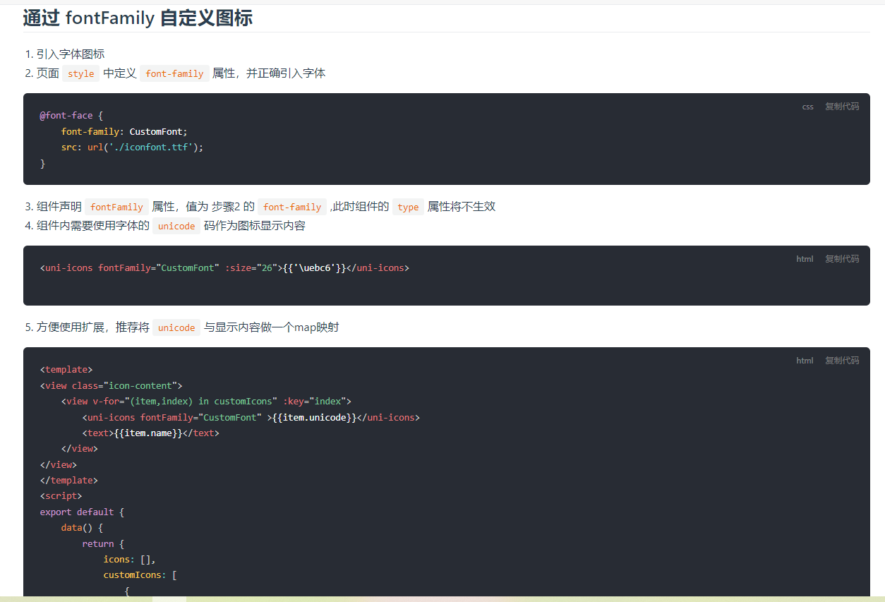Click the 'export default {' code line

(x=82, y=512)
